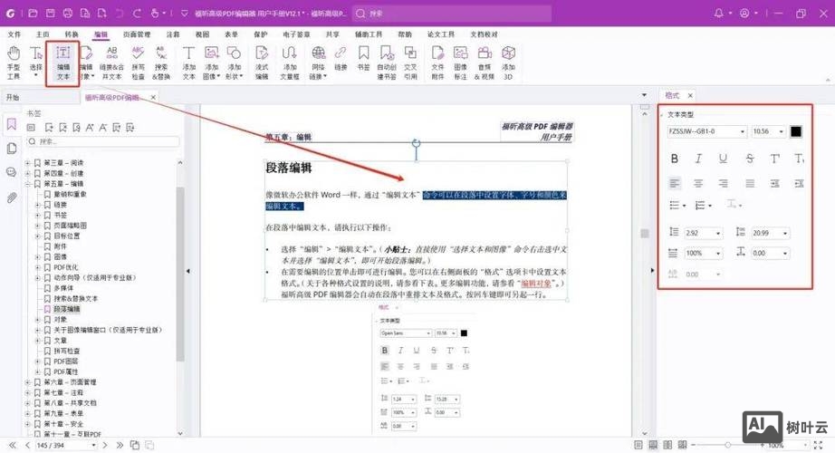Open the Reflow Edit (流式编辑) tool
Image resolution: width=835 pixels, height=453 pixels.
[x=262, y=62]
